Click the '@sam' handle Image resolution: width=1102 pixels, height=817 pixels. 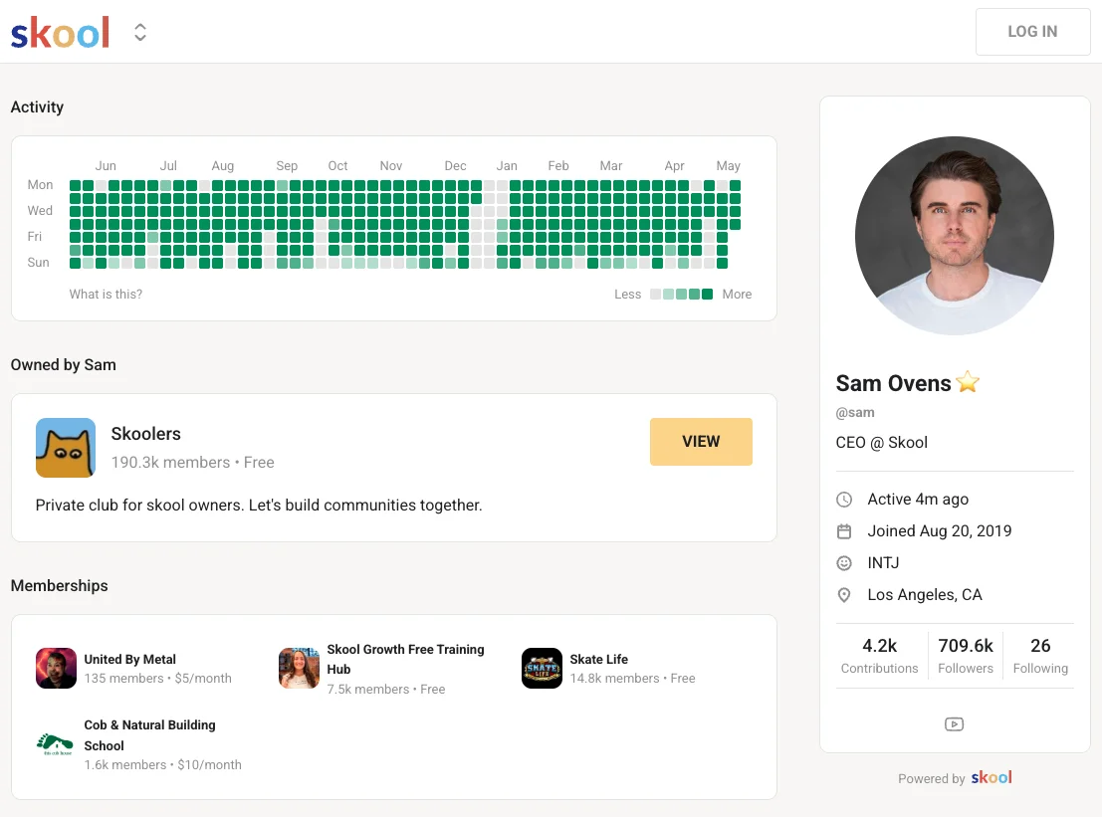pyautogui.click(x=855, y=412)
